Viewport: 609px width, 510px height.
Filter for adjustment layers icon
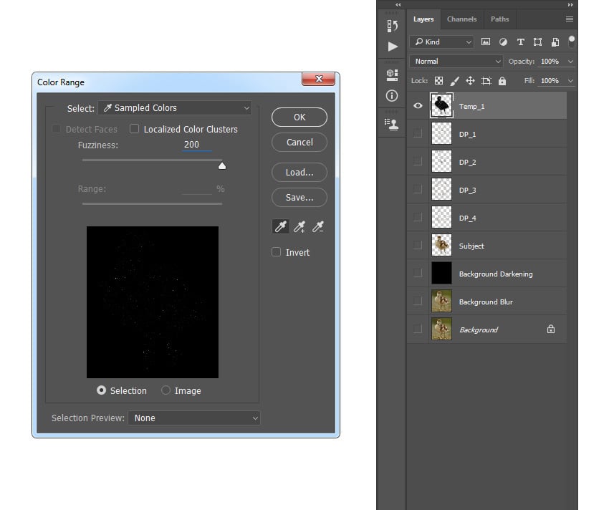(x=503, y=42)
